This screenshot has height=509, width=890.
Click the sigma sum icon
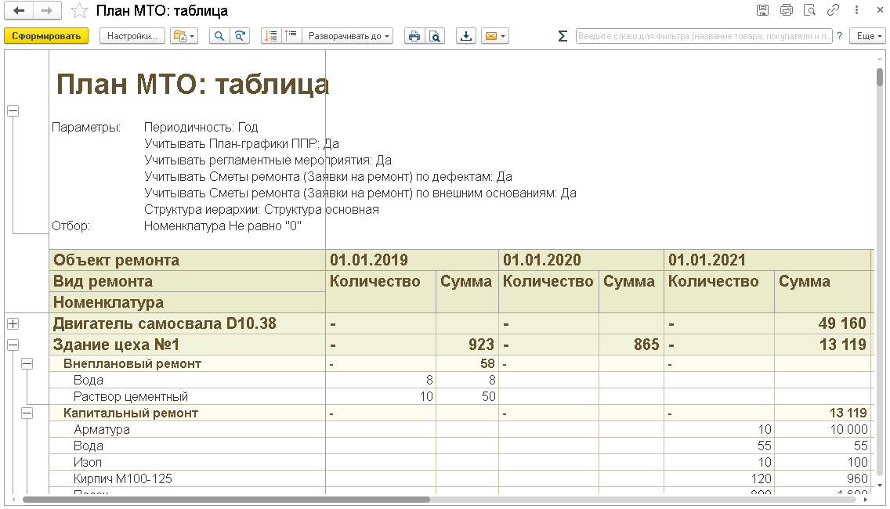point(563,36)
